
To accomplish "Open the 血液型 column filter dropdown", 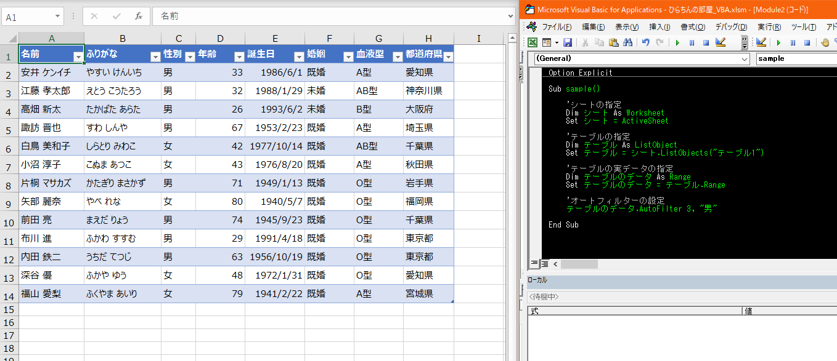I will click(x=398, y=57).
